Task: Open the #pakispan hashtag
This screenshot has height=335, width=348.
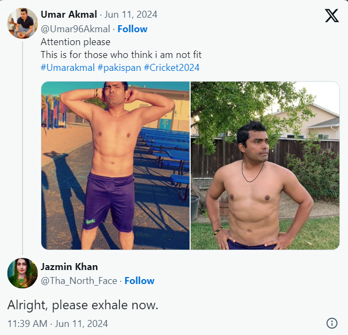Action: coord(119,68)
